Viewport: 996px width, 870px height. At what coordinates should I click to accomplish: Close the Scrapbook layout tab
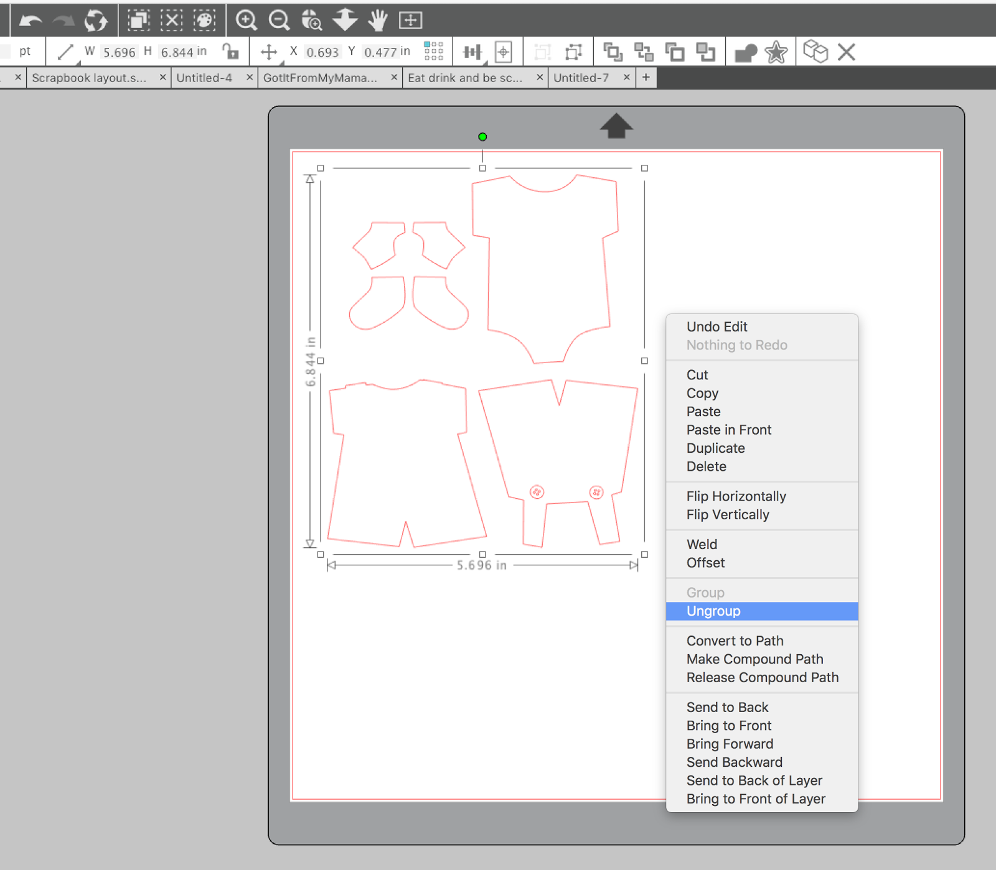point(162,77)
